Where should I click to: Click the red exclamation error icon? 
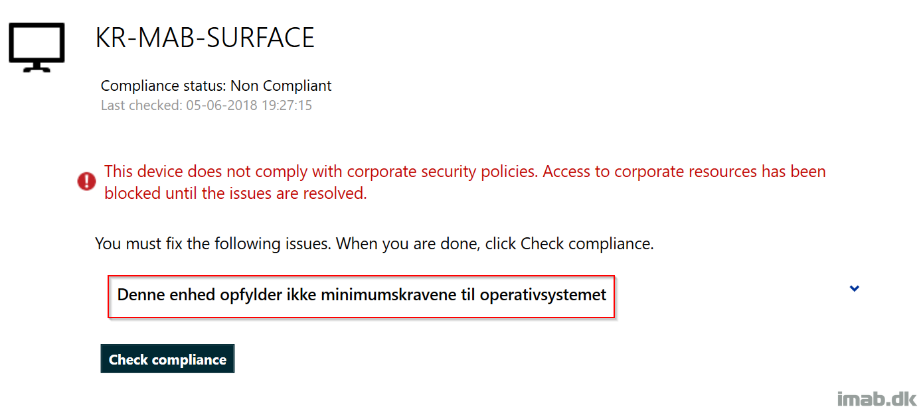pos(86,182)
